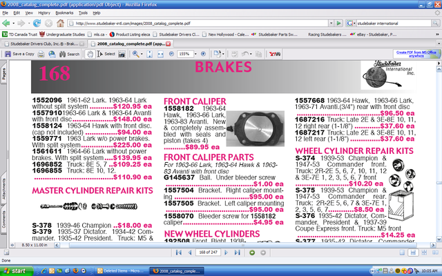Click the Print icon in PDF toolbar
The height and width of the screenshot is (276, 442).
(41, 54)
